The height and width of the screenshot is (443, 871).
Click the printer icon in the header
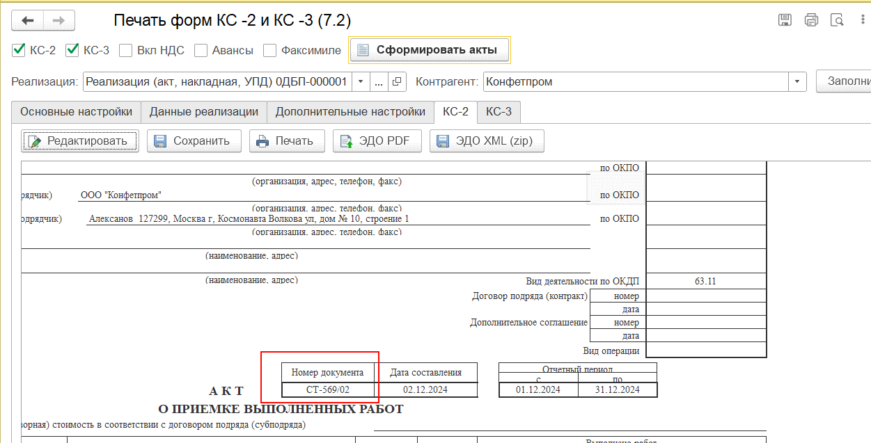pyautogui.click(x=811, y=20)
